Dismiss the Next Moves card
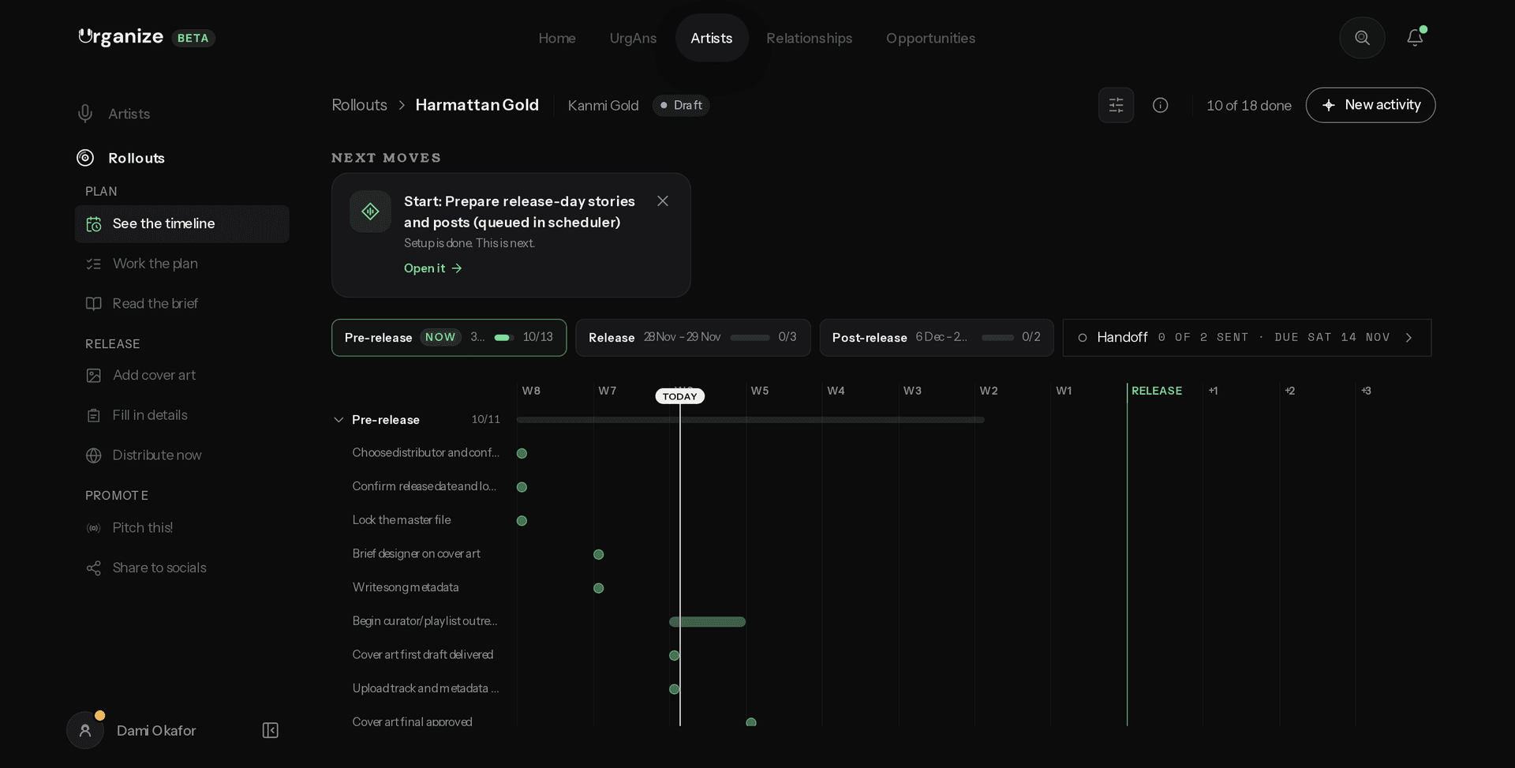 [x=663, y=201]
